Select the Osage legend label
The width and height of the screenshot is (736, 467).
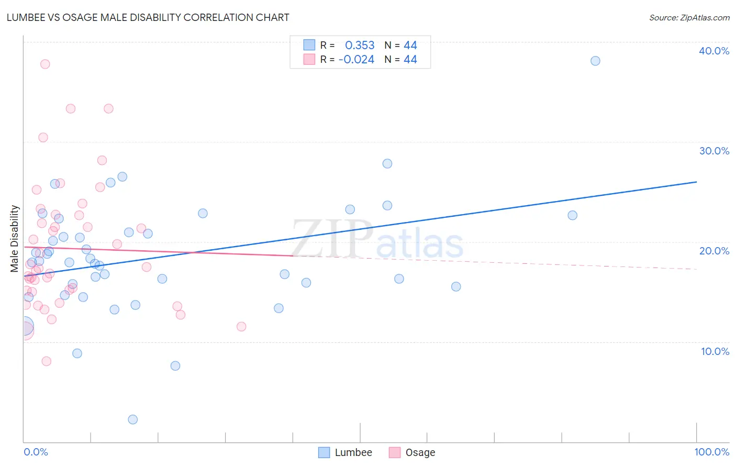(420, 452)
